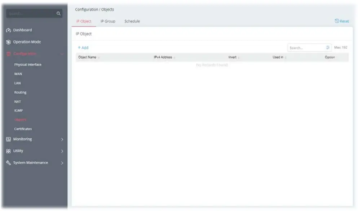
Task: Open the Dashboard page via its icon
Action: pyautogui.click(x=9, y=30)
